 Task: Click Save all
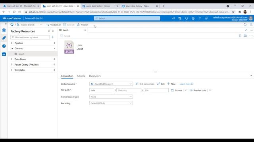pos(69,25)
